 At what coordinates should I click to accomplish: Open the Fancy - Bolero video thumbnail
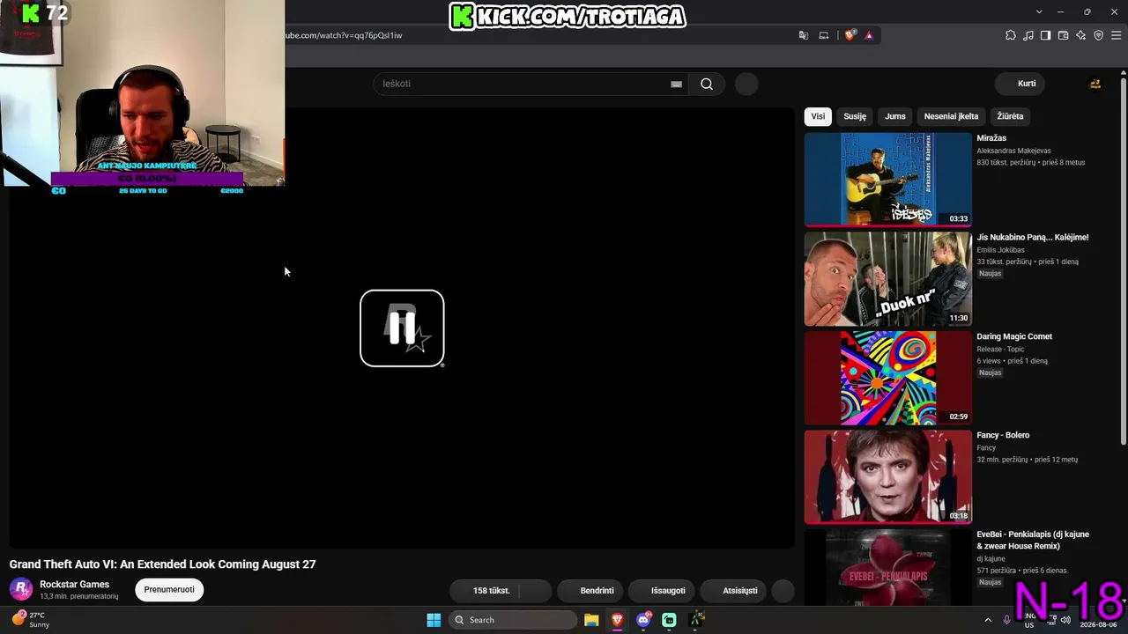point(887,477)
